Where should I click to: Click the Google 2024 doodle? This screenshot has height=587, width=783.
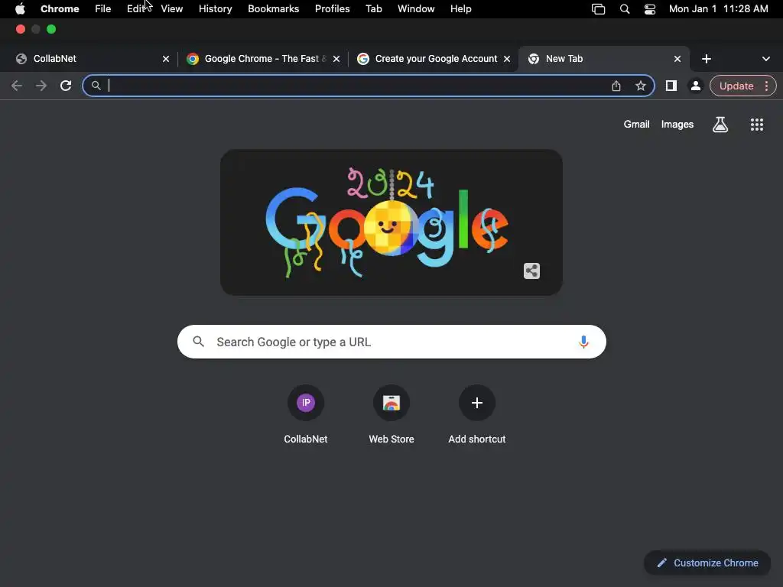tap(391, 222)
